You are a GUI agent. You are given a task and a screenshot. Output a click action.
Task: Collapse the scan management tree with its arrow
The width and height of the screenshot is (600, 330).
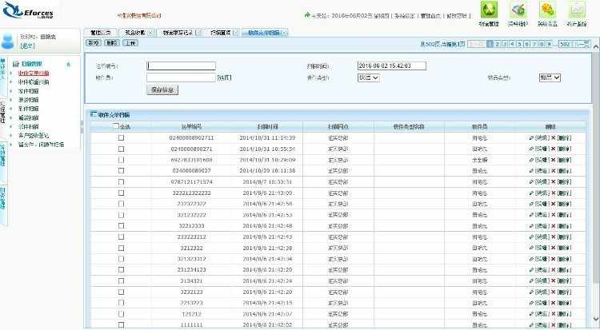click(x=69, y=64)
